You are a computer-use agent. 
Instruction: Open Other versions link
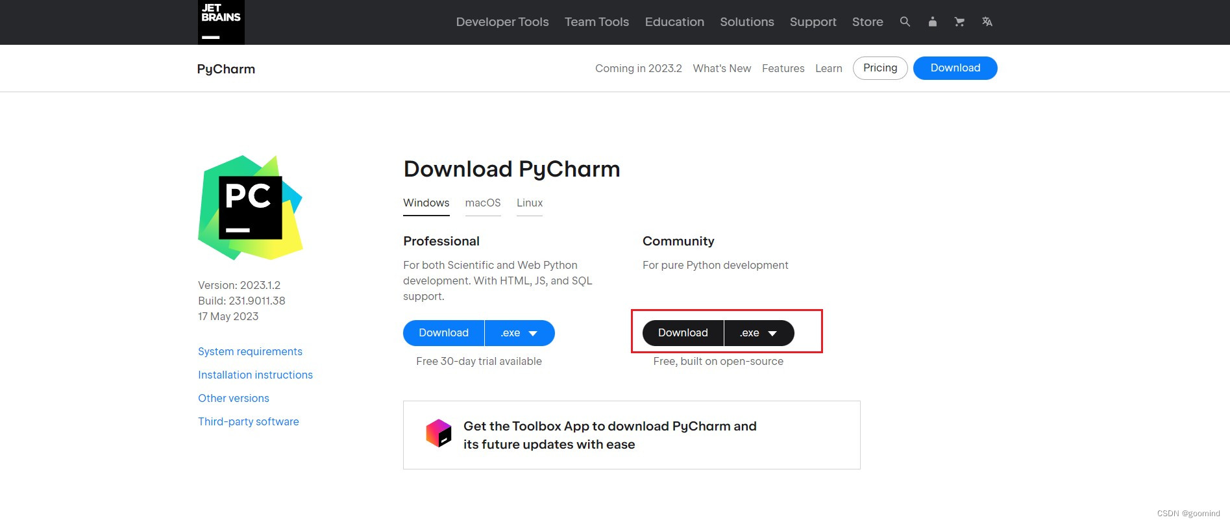pyautogui.click(x=234, y=398)
